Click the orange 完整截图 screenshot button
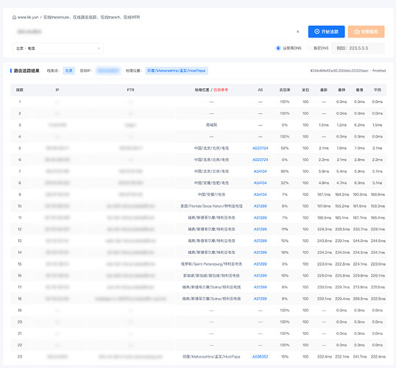396x368 pixels. (366, 32)
